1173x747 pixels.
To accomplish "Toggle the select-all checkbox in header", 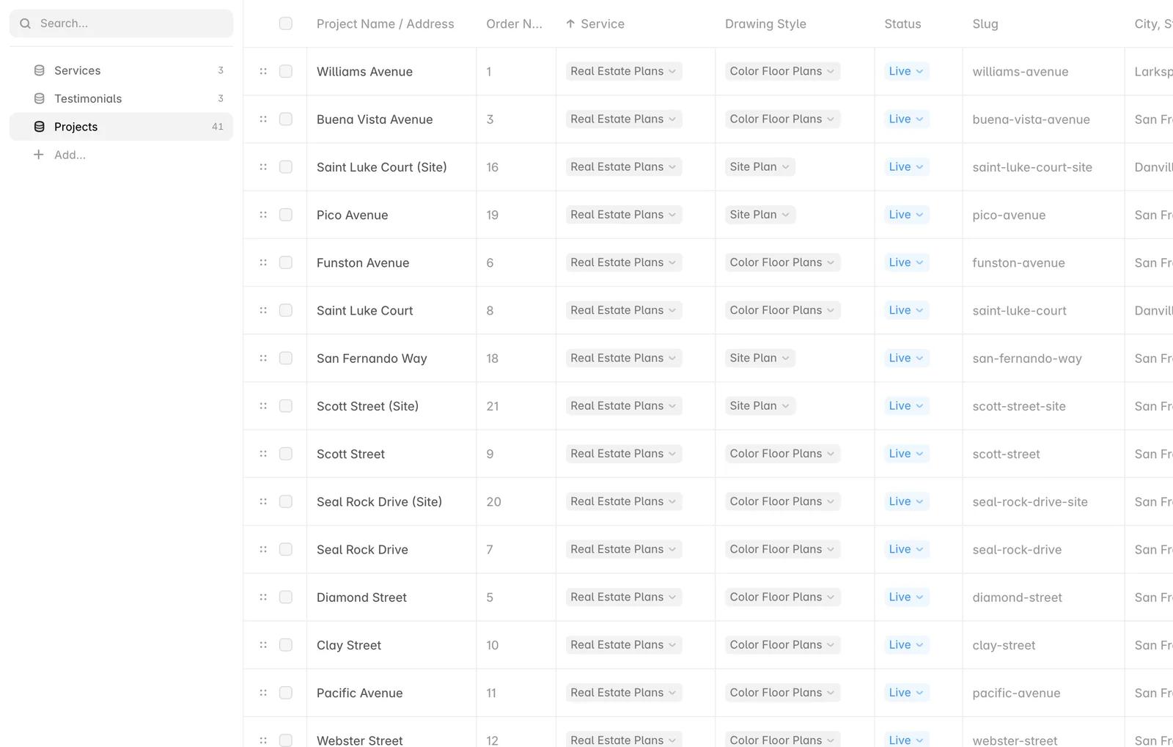I will pyautogui.click(x=286, y=23).
